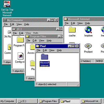This screenshot has height=104, width=104.
Task: Open File menu in My Computer window
Action: [x=6, y=24]
